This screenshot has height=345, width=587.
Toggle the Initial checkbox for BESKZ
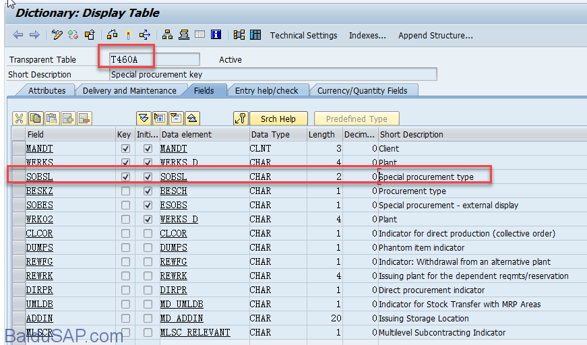148,191
